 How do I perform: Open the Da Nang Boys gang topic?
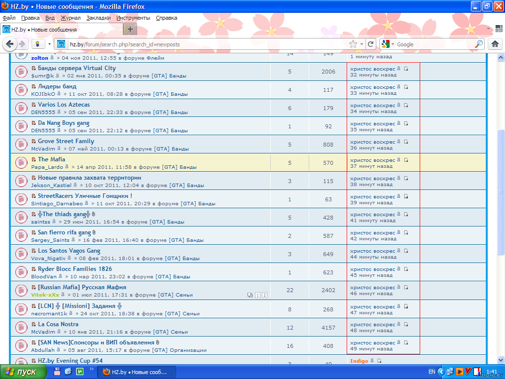tap(64, 123)
